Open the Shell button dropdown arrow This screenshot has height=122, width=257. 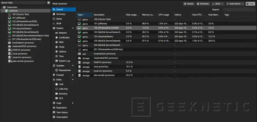tap(222, 4)
